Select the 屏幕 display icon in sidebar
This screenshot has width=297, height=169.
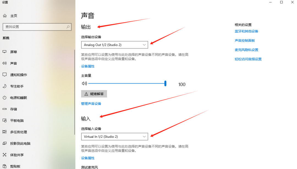pos(5,52)
